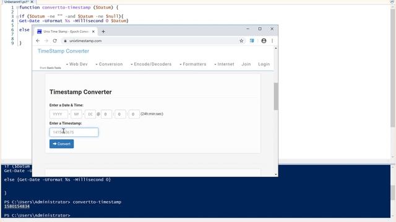Click the padlock site info icon
396x222 pixels.
(65, 41)
